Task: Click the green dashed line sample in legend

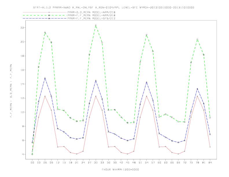Action: (x=45, y=15)
